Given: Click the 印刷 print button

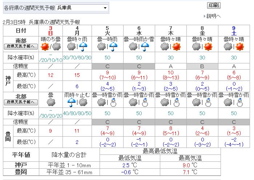Looking at the screenshot, I should (x=214, y=5).
